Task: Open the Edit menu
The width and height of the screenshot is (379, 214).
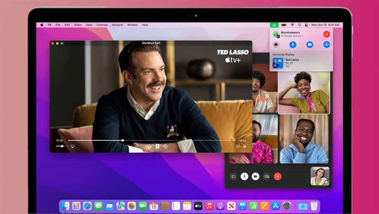Action: click(67, 25)
